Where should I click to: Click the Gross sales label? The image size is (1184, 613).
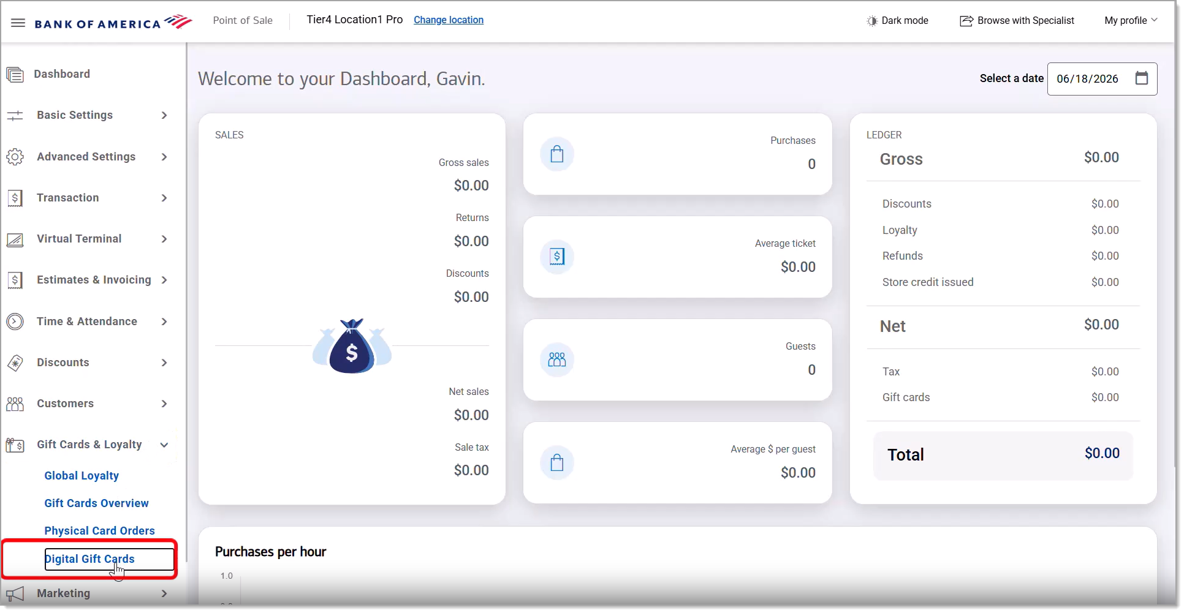coord(463,163)
